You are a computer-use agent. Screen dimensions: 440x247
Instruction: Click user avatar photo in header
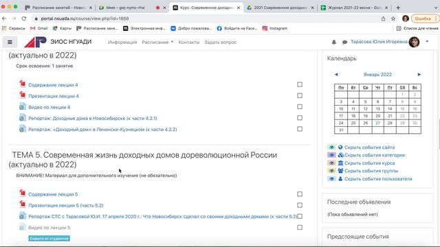click(414, 42)
